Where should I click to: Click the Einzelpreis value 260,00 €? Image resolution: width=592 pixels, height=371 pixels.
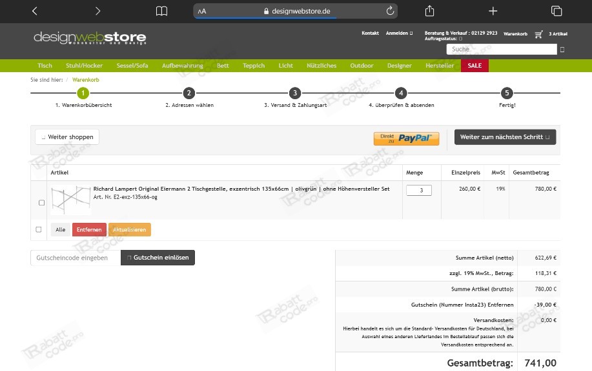click(470, 189)
